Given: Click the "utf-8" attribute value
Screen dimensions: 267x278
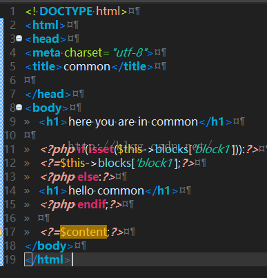Looking at the screenshot, I should (130, 52).
